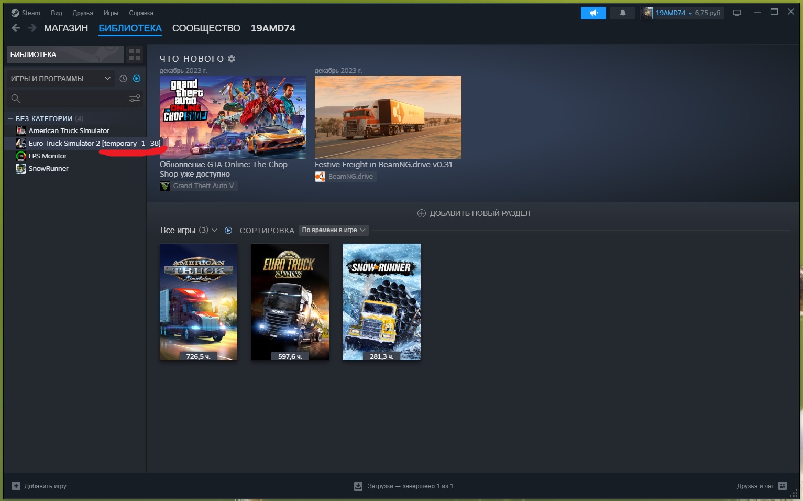803x501 pixels.
Task: Open advanced filter settings icon in search
Action: pyautogui.click(x=135, y=99)
